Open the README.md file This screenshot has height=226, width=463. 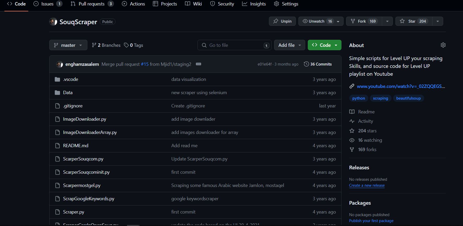coord(76,146)
